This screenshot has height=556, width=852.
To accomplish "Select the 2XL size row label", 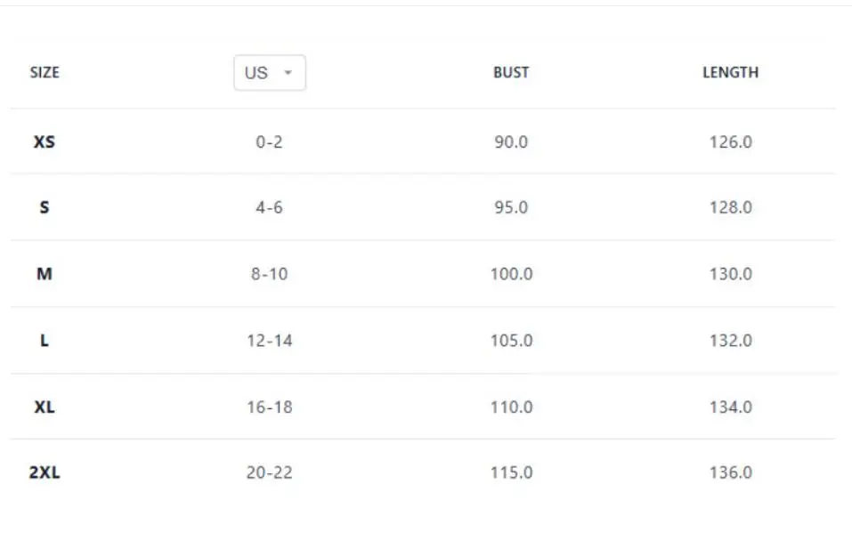I will (x=45, y=472).
